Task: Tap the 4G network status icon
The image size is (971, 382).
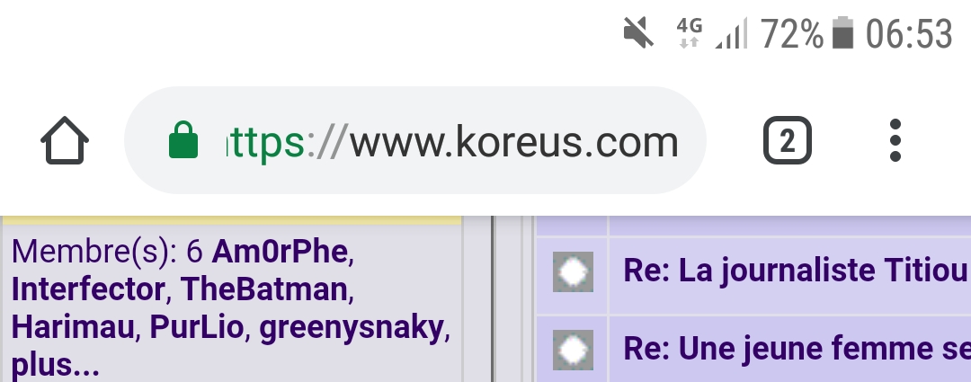Action: click(690, 33)
